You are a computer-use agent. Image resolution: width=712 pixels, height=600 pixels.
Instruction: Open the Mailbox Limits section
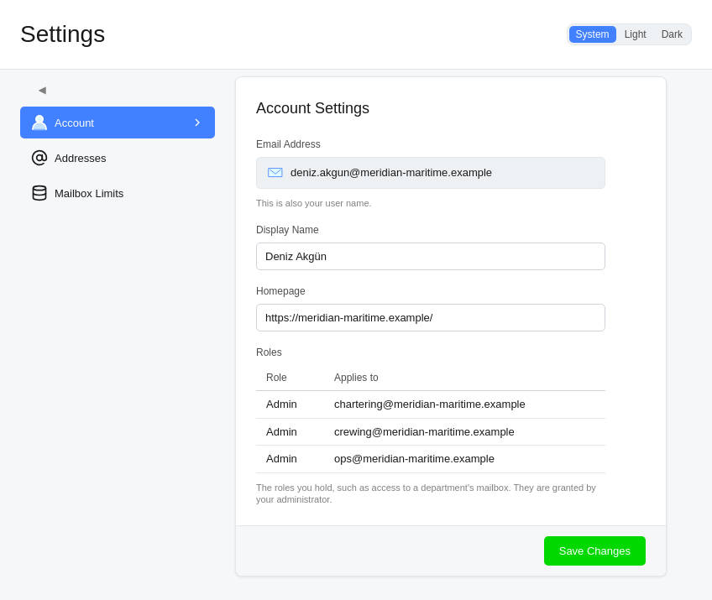pos(118,193)
